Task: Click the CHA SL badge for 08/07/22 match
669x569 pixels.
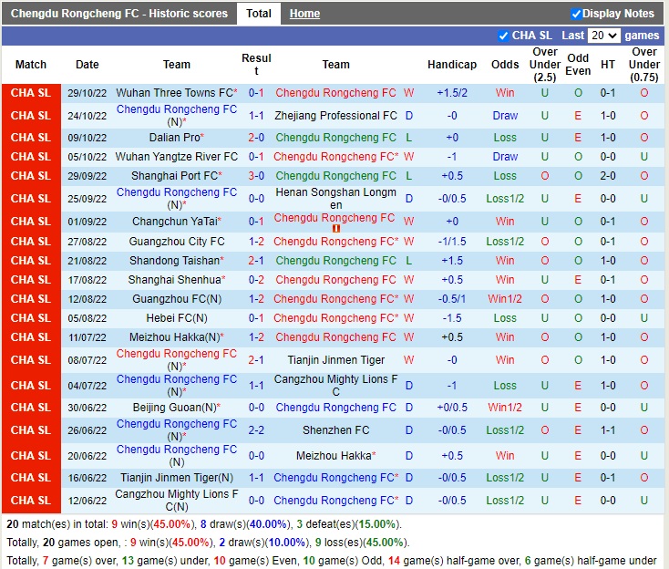Action: click(x=31, y=360)
